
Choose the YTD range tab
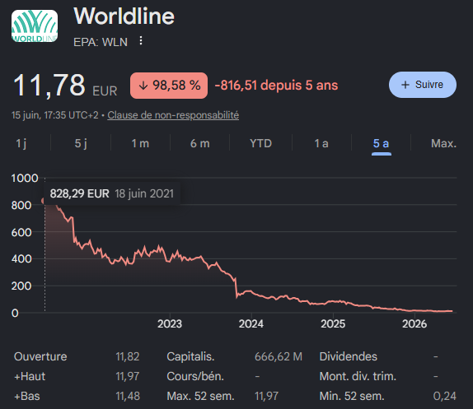click(x=261, y=143)
